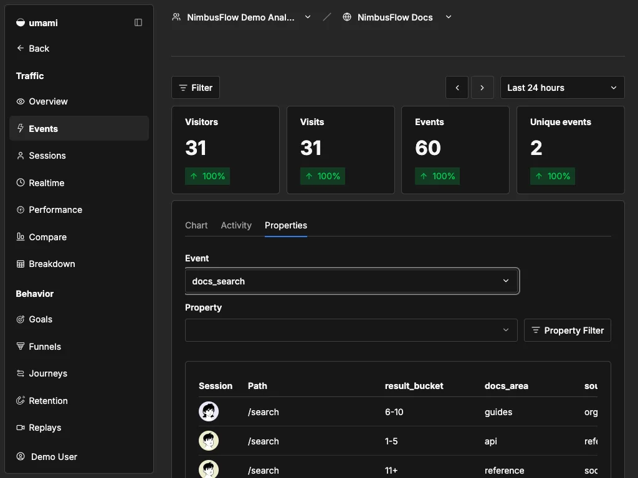
Task: Click the globe icon beside NimbusFlow Docs
Action: [346, 17]
